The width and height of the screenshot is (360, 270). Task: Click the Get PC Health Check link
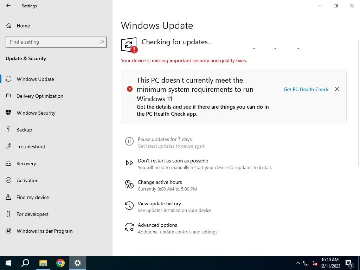[x=306, y=89]
